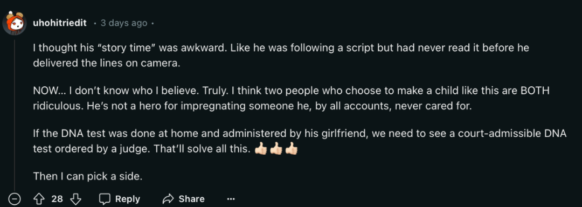582x207 pixels.
Task: Click the last thumbs-up emoji
Action: pos(292,149)
